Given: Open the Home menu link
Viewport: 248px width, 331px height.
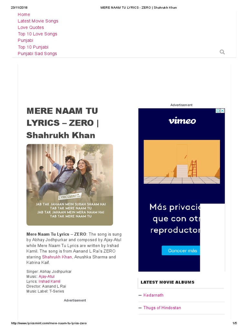Looking at the screenshot, I should (24, 15).
